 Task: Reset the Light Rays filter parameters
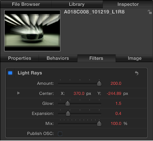136,73
